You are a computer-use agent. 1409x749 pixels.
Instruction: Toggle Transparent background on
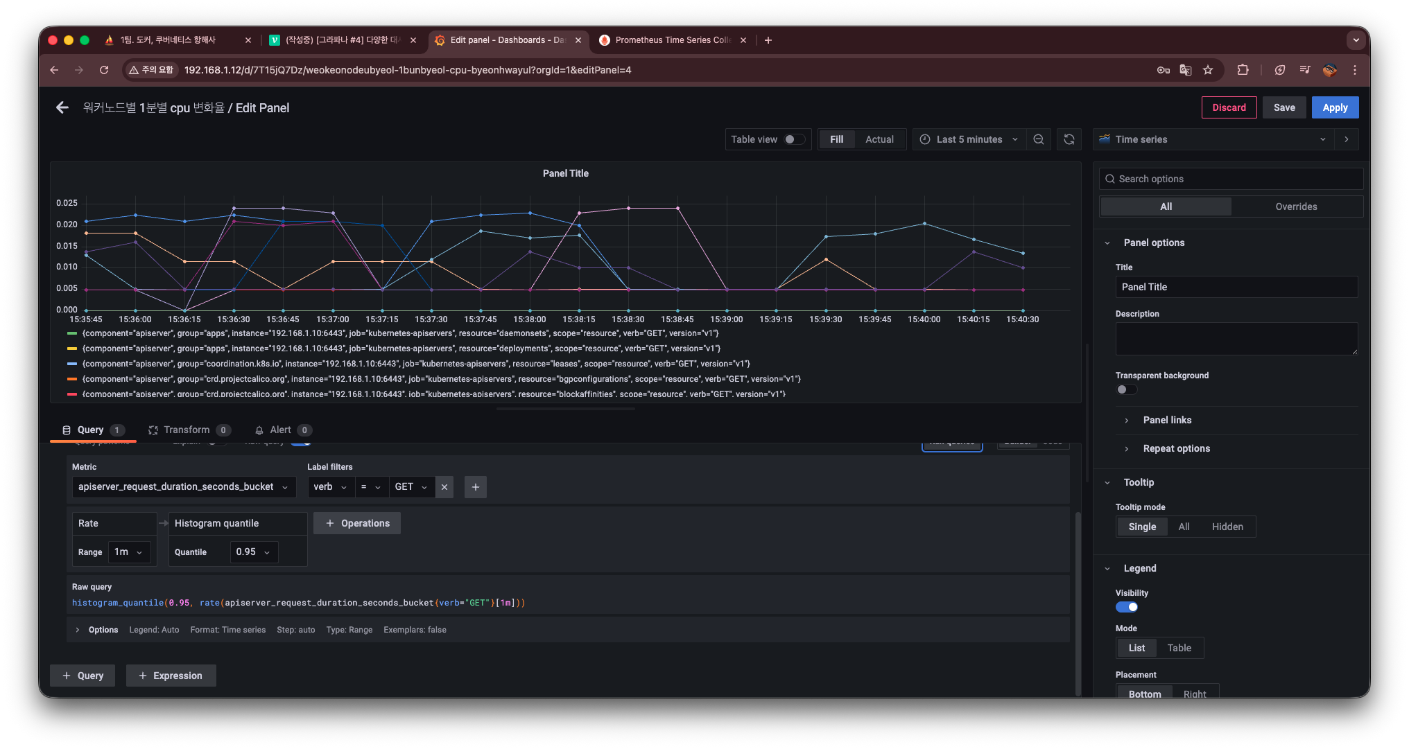[1126, 389]
